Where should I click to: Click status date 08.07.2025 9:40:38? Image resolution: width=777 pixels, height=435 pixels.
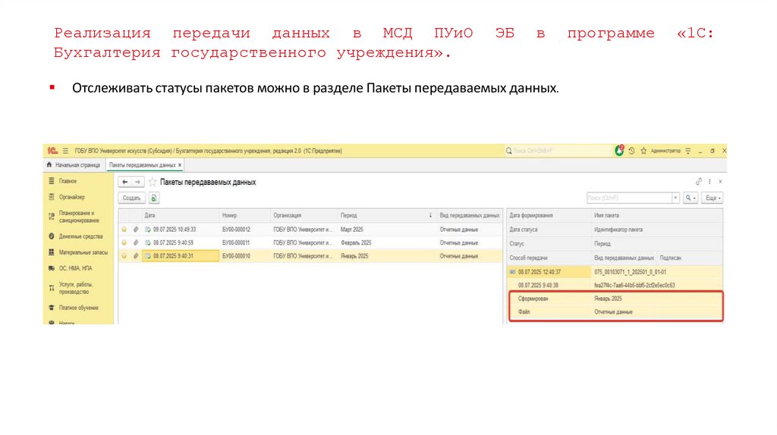point(538,286)
